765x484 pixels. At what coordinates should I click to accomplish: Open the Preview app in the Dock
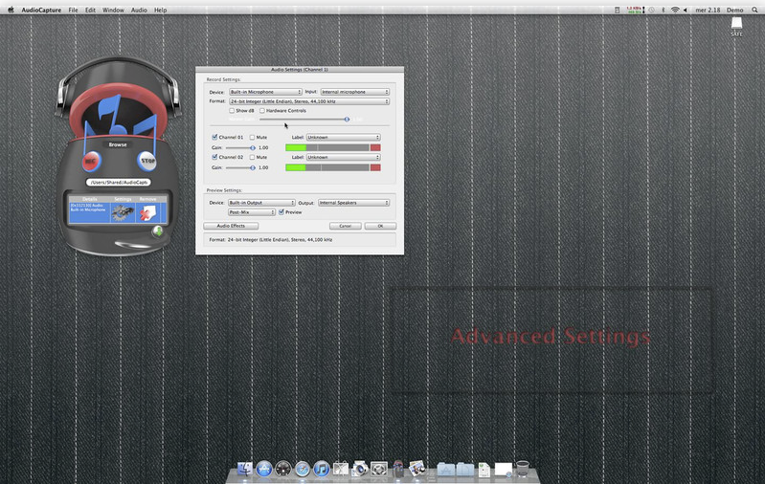pyautogui.click(x=417, y=469)
